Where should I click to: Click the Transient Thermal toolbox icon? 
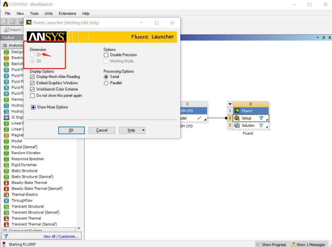(6, 218)
